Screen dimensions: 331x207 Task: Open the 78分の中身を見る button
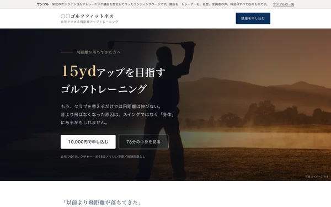[143, 142]
